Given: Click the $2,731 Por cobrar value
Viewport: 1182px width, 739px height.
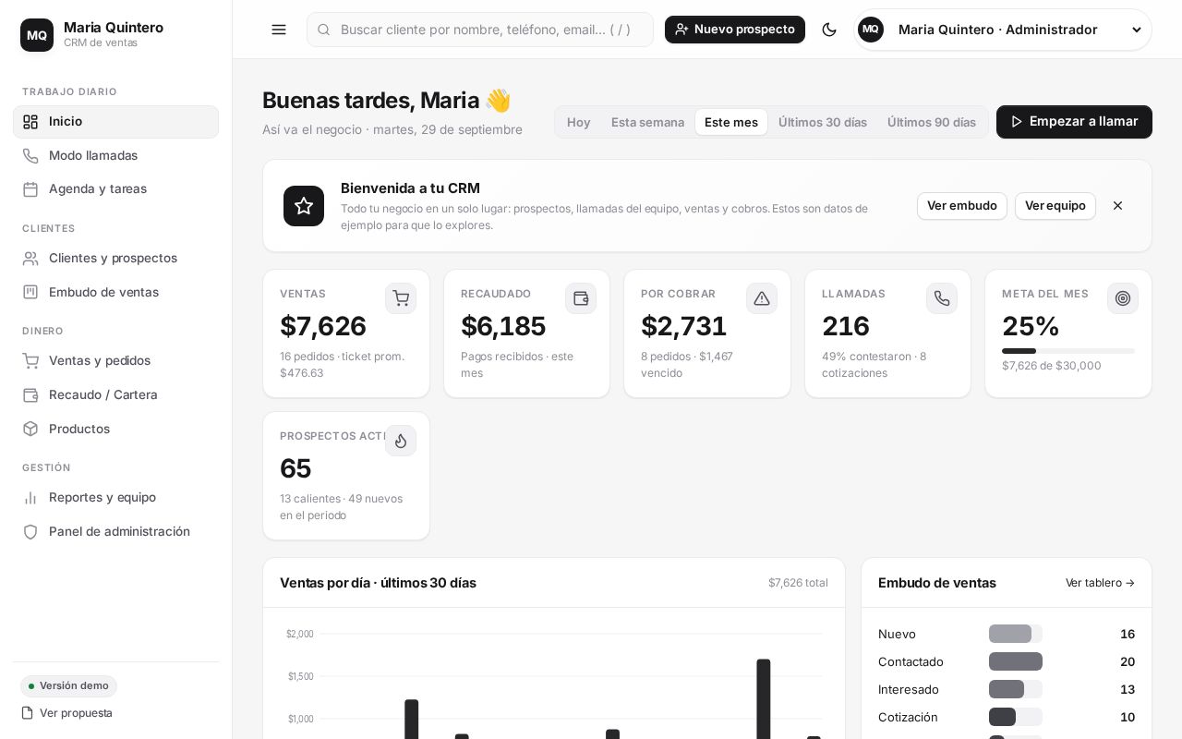Looking at the screenshot, I should click(x=684, y=326).
